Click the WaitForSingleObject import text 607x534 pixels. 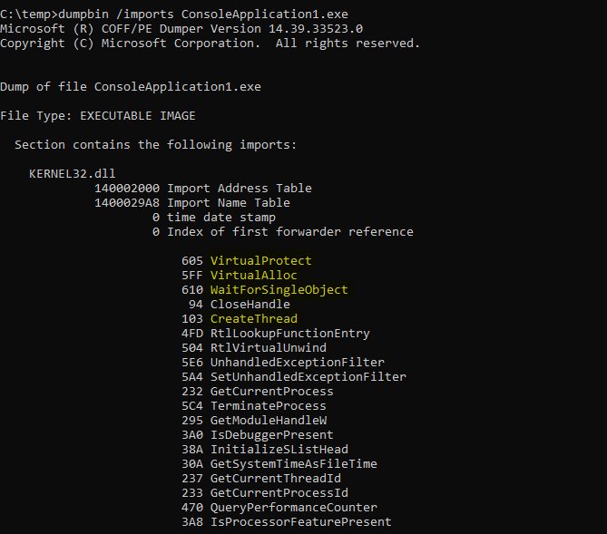click(279, 290)
